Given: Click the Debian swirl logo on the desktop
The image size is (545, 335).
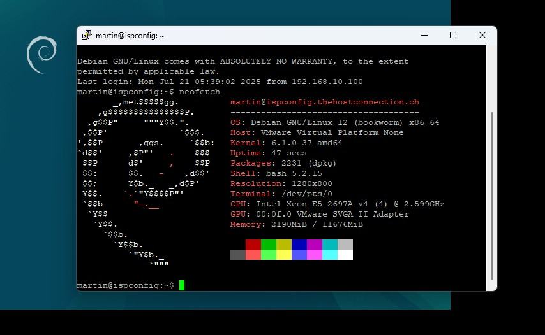Looking at the screenshot, I should (x=41, y=55).
